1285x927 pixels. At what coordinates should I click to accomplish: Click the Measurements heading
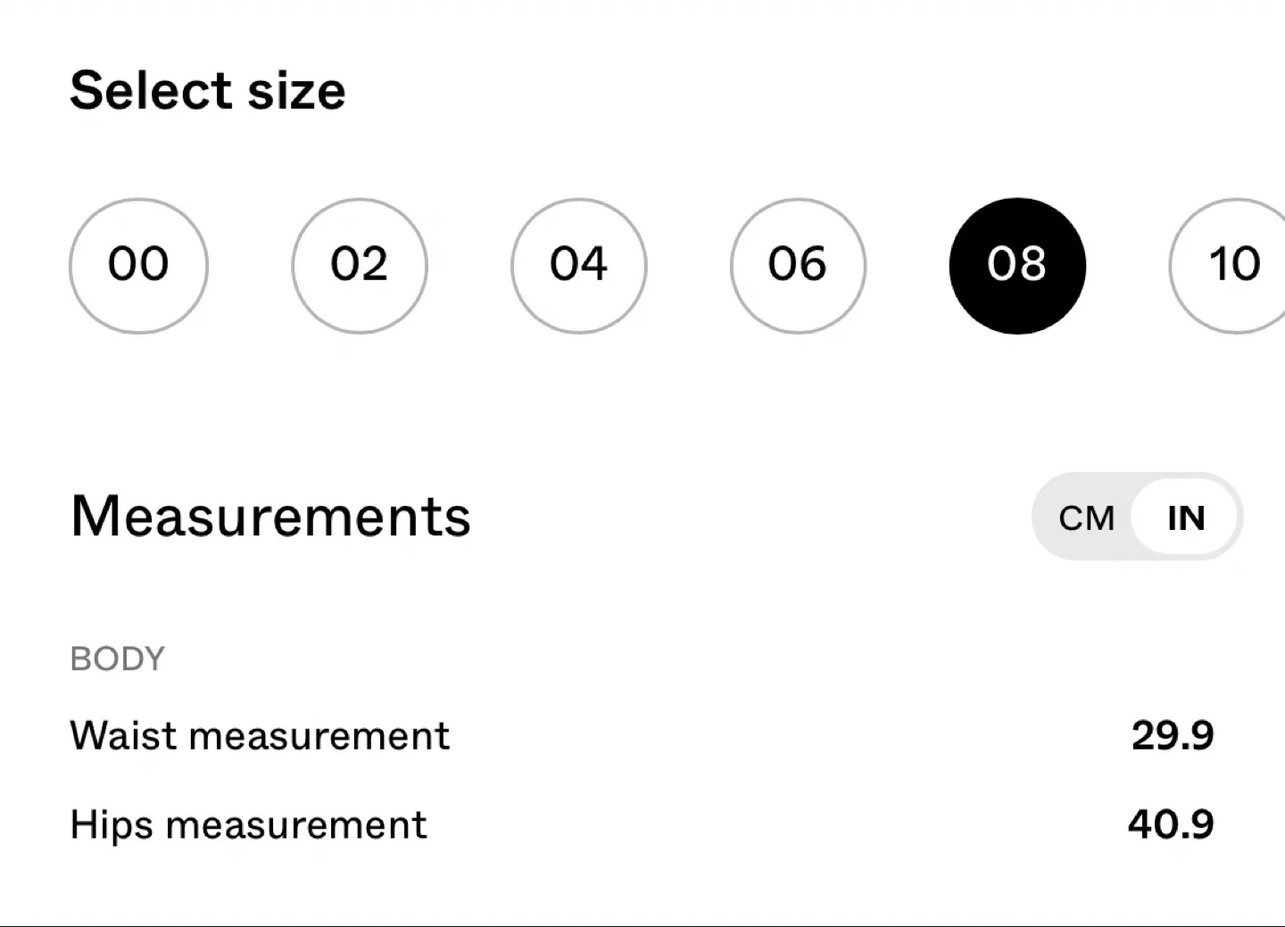[x=270, y=517]
